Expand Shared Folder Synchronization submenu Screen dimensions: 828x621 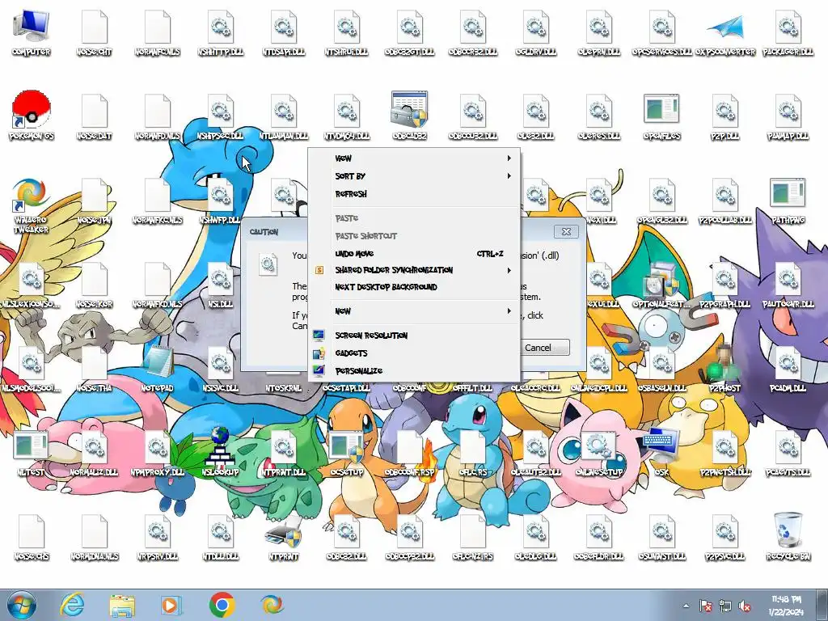coord(414,270)
